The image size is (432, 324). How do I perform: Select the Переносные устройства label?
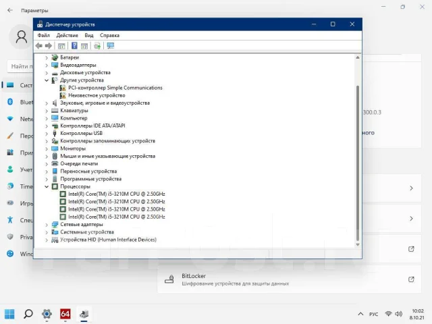(x=88, y=171)
